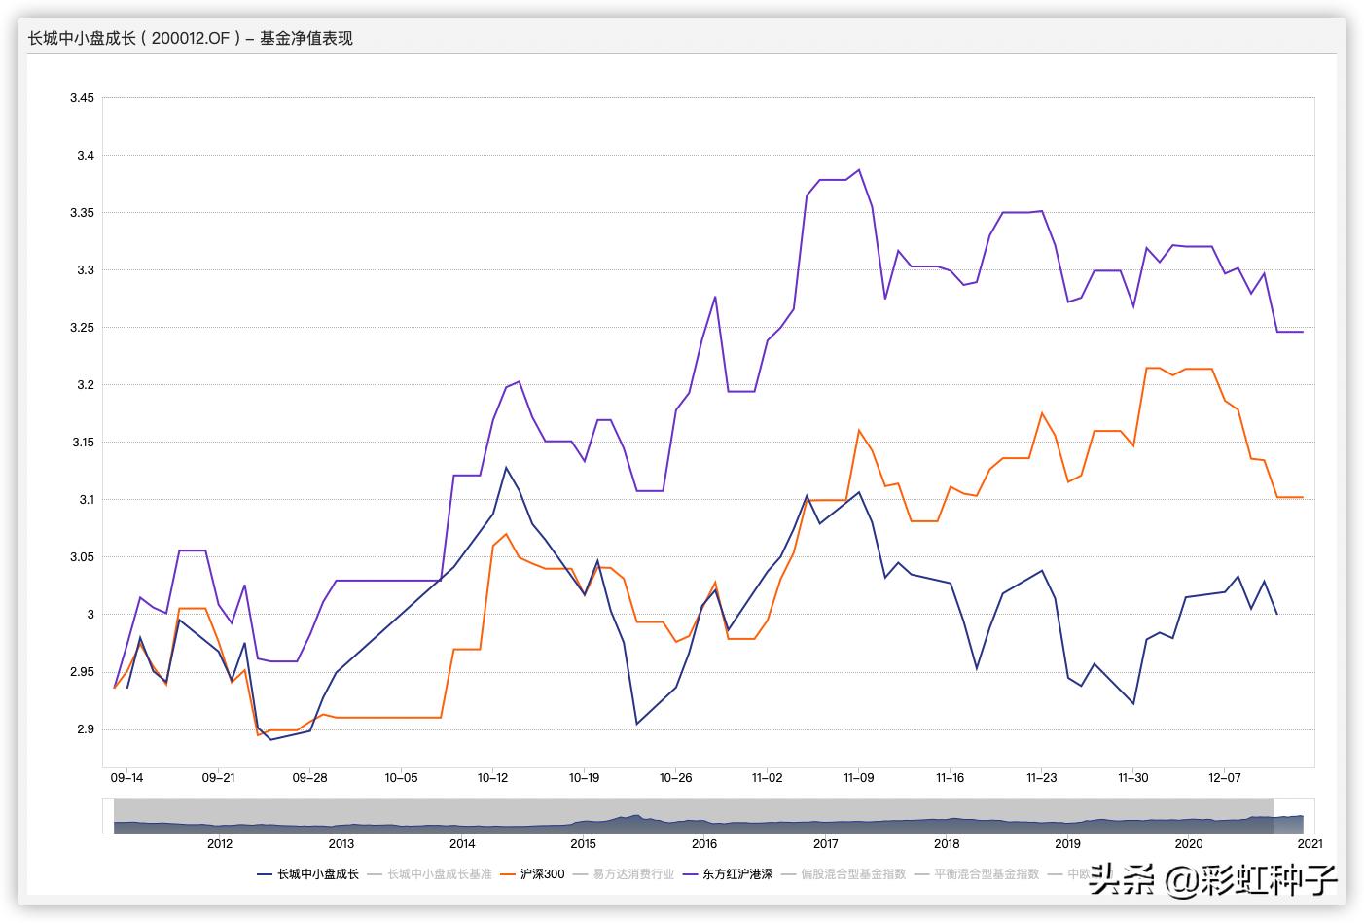1364x923 pixels.
Task: Select the 3.15 y-axis label
Action: pyautogui.click(x=82, y=443)
